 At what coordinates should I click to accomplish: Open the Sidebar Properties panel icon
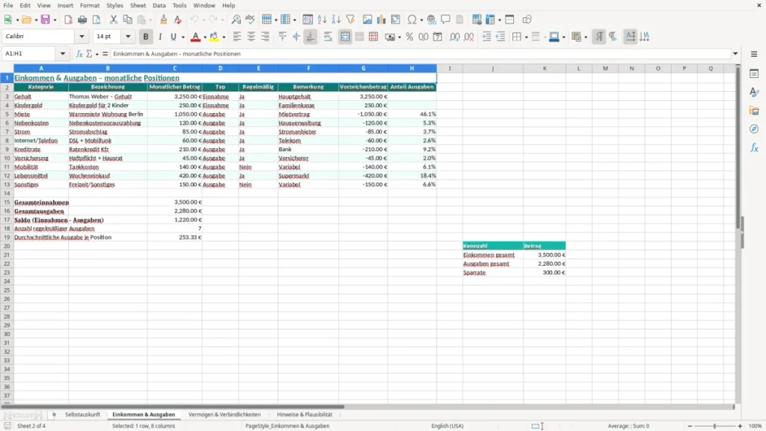tap(754, 74)
